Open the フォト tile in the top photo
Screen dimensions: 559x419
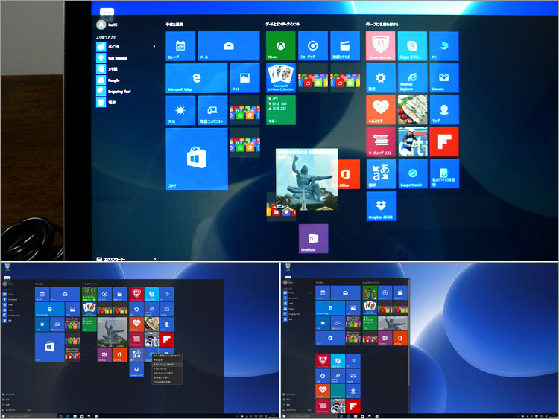[x=244, y=78]
